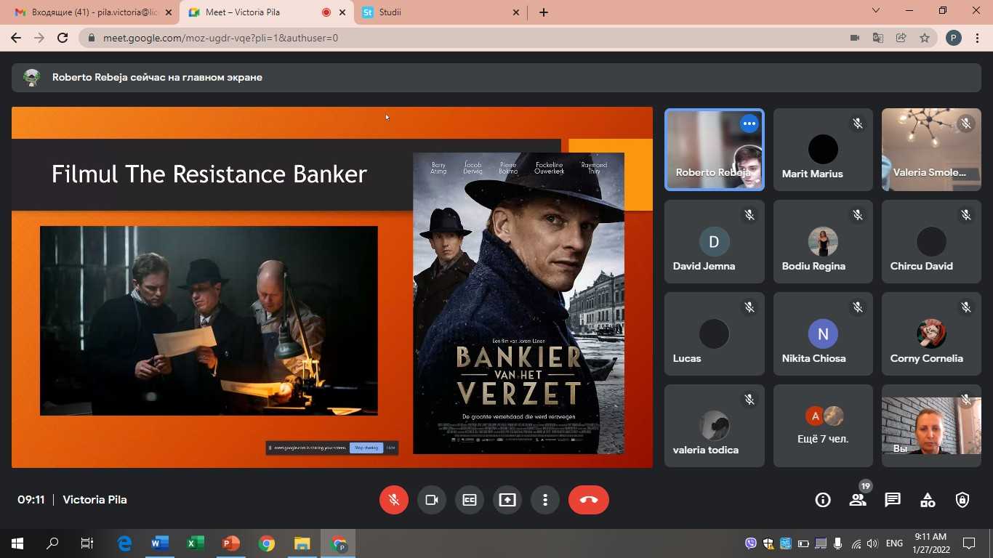Open the Windows notification center
993x558 pixels.
pos(969,543)
